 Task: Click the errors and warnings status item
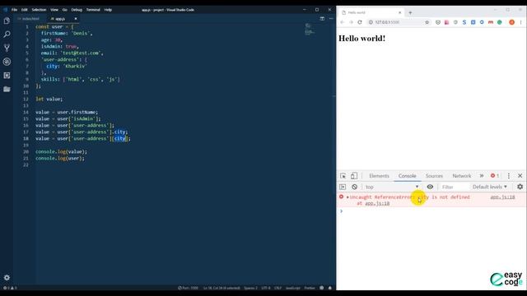click(10, 288)
